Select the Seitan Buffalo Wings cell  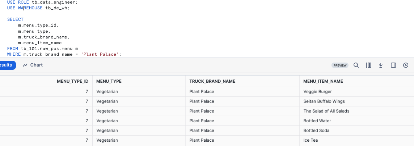[324, 101]
